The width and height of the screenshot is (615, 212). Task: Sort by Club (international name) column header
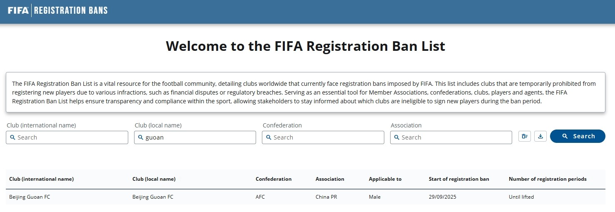[41, 179]
